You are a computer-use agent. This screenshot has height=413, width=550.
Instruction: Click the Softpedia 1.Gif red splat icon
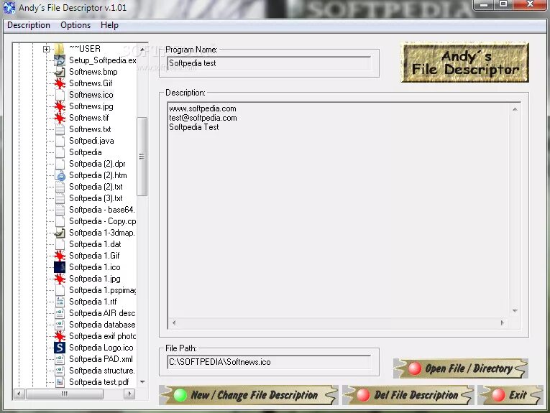point(60,256)
